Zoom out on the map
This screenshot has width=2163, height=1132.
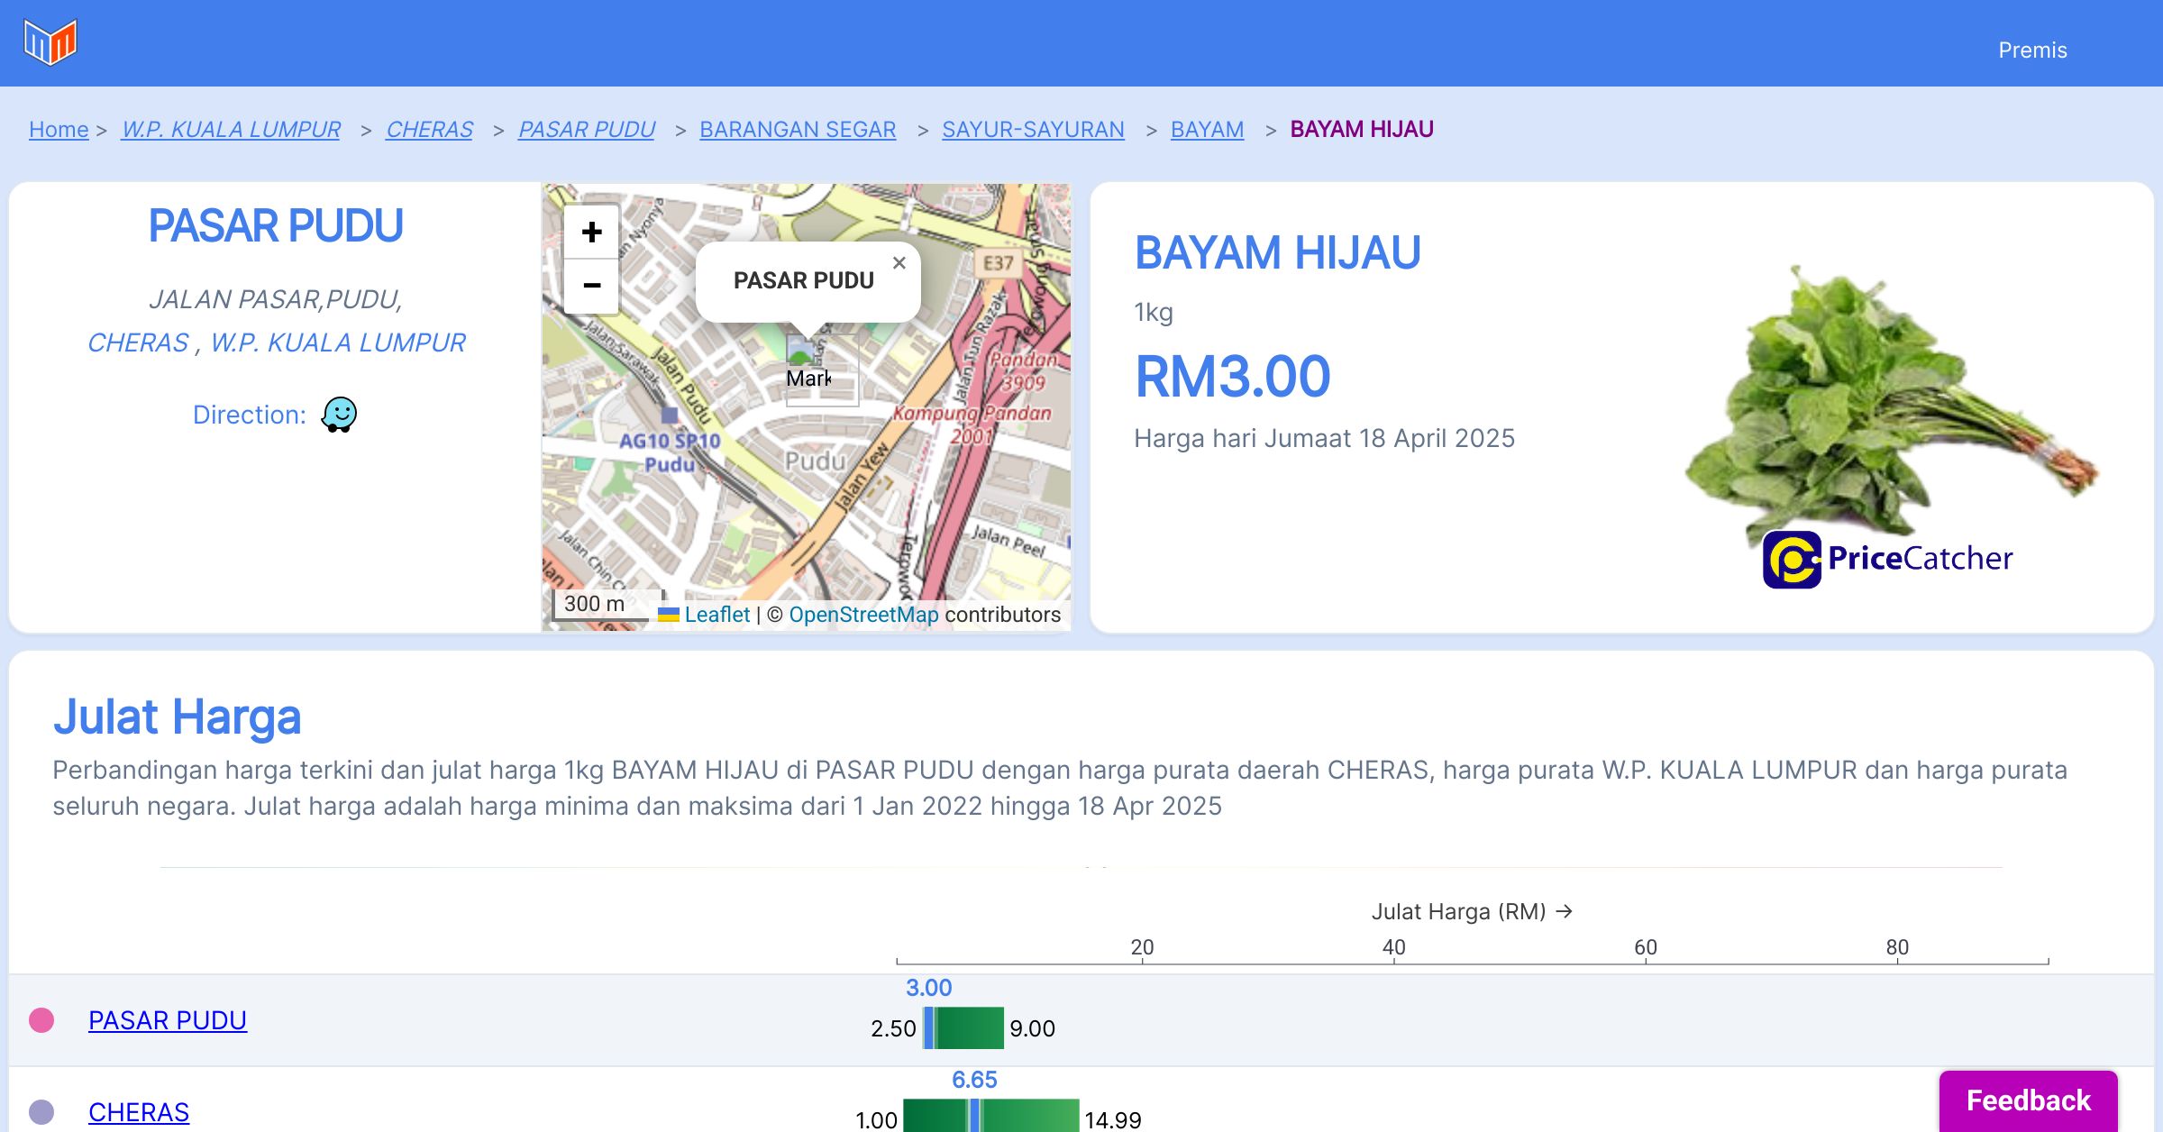coord(591,287)
